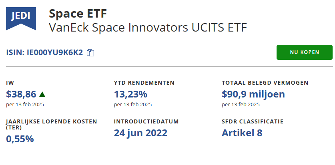
Task: Click the IW label
Action: pos(10,83)
